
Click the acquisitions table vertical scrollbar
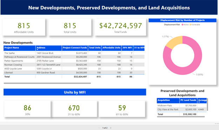tap(207, 104)
